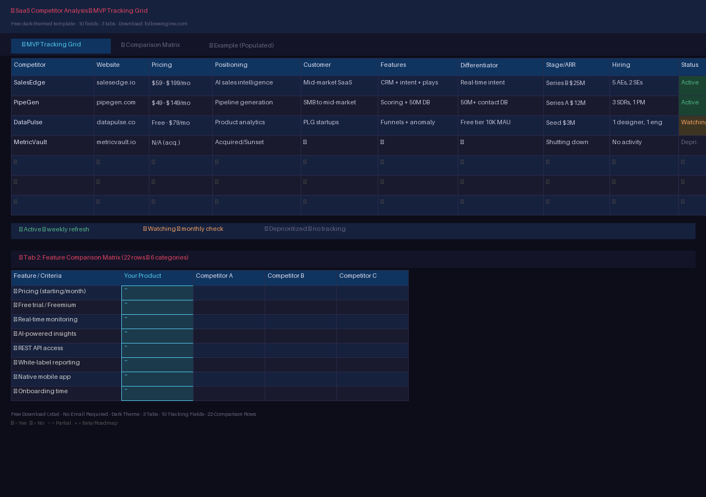Click the Free trial / Freemium row label
The height and width of the screenshot is (497, 706).
click(x=66, y=308)
